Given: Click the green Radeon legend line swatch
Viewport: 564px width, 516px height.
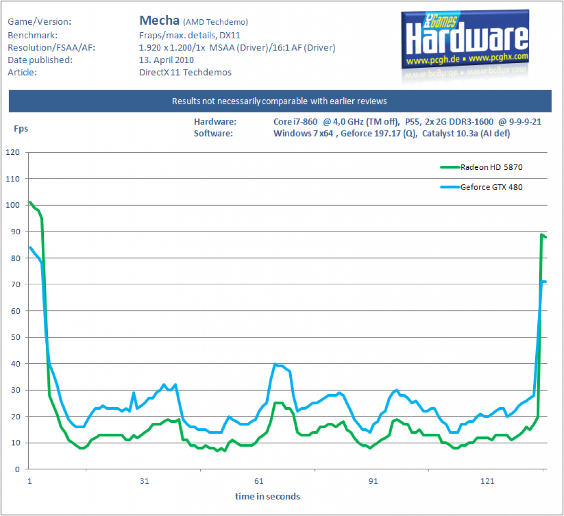Looking at the screenshot, I should click(x=450, y=167).
